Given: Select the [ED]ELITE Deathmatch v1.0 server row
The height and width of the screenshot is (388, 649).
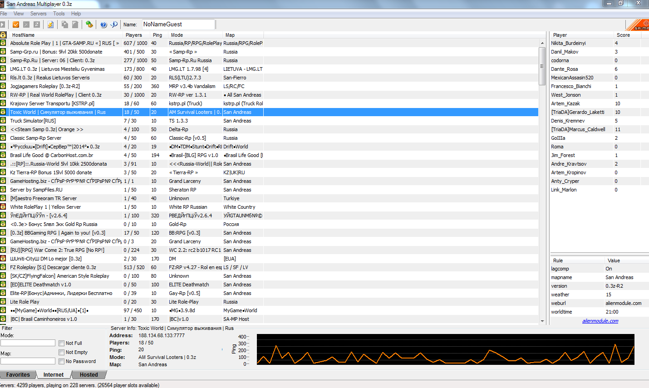Looking at the screenshot, I should (269, 285).
